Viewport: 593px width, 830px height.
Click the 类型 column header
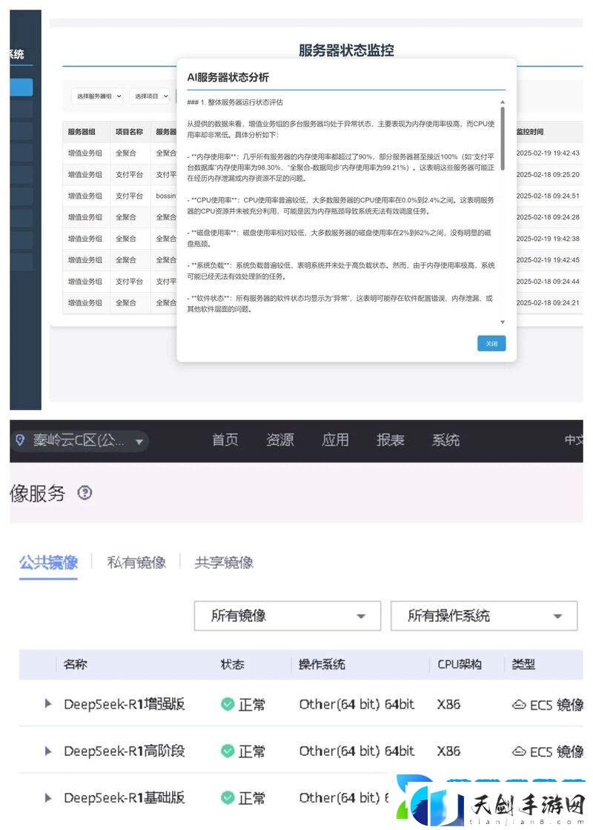(x=523, y=664)
